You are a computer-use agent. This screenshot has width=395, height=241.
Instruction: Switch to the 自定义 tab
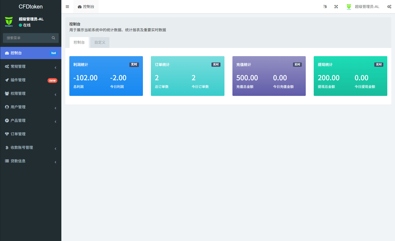(100, 42)
